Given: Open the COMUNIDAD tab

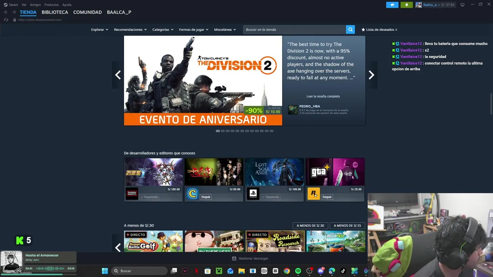Looking at the screenshot, I should [x=87, y=12].
